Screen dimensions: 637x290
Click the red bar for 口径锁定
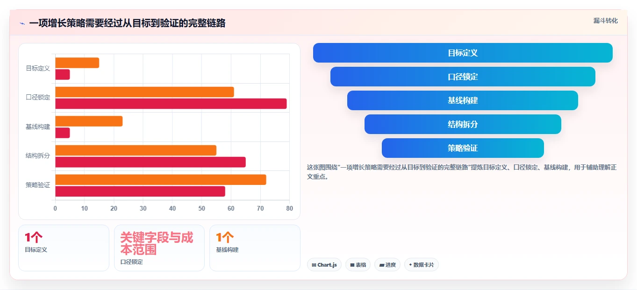point(171,104)
